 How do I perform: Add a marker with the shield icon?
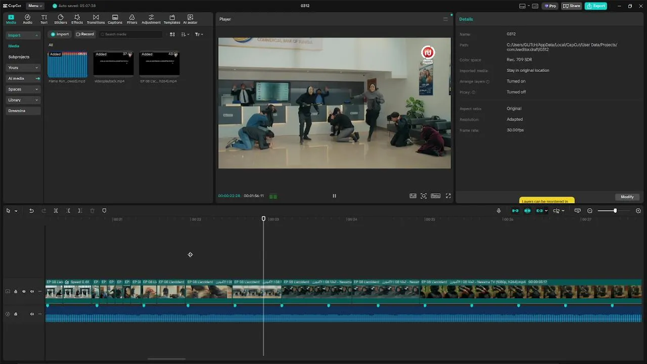pos(104,211)
